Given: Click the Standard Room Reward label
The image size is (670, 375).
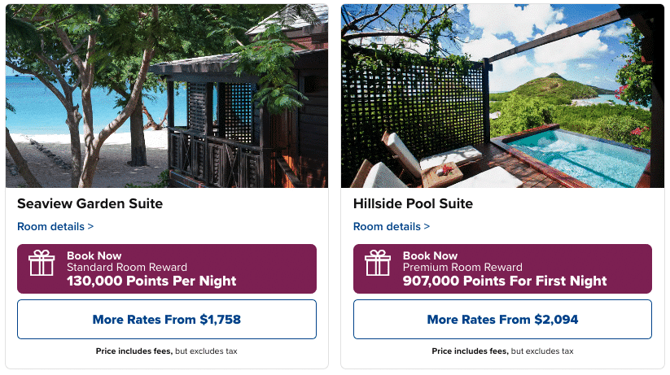Looking at the screenshot, I should 127,268.
